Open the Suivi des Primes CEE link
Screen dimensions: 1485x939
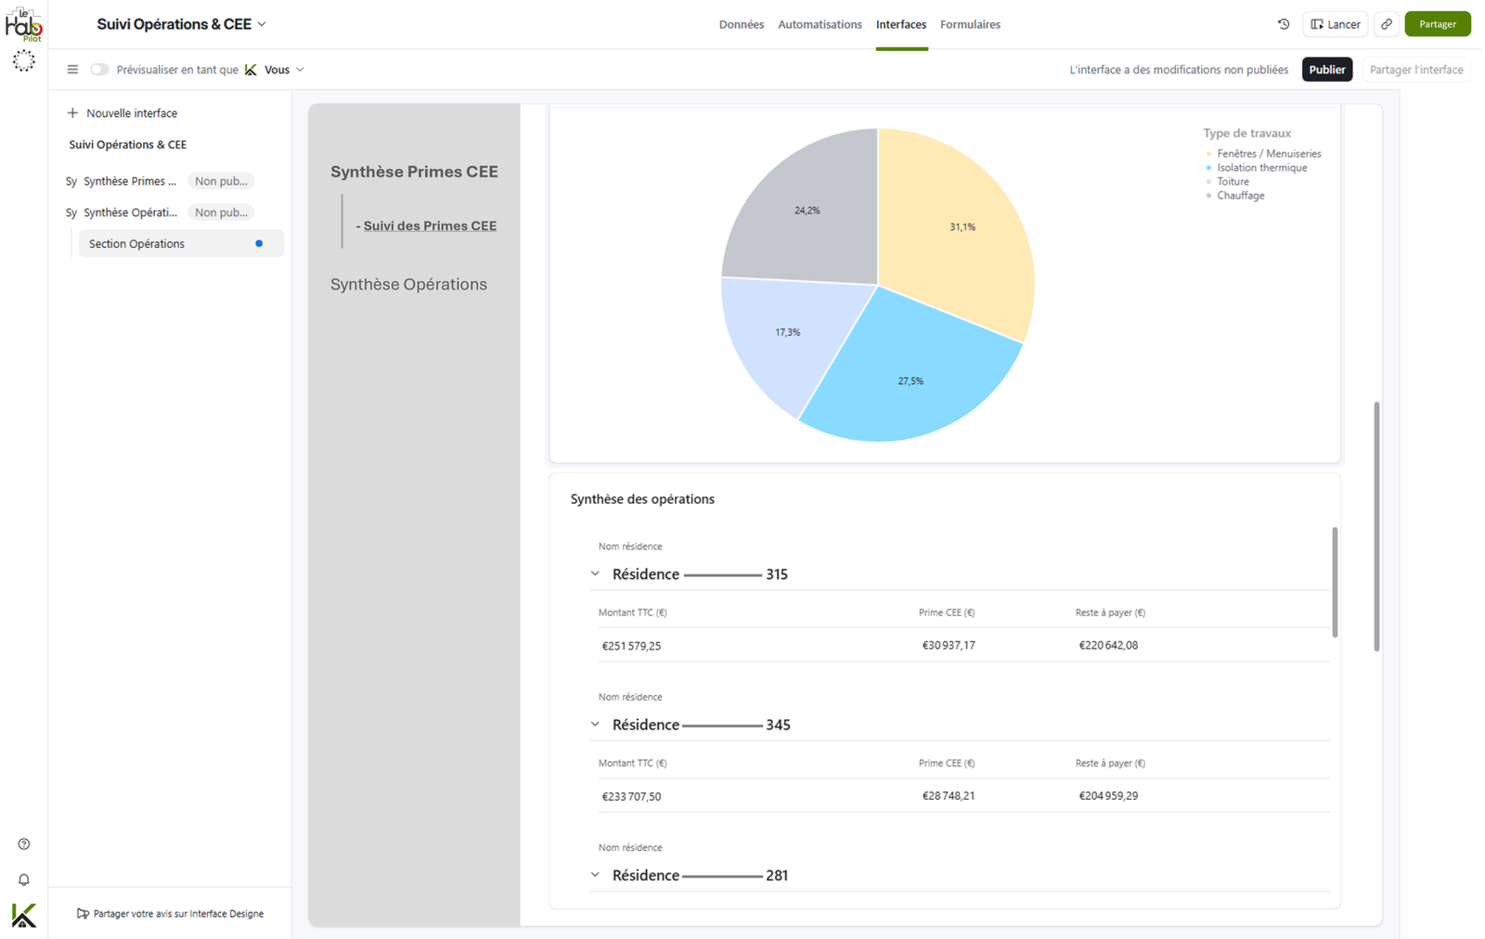tap(430, 225)
